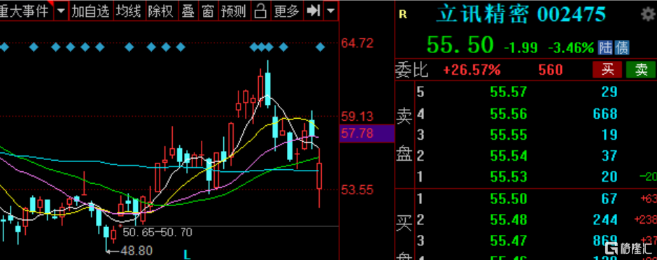The height and width of the screenshot is (260, 657).
Task: Click the arrow-to-bar icon in the toolbar
Action: [314, 11]
